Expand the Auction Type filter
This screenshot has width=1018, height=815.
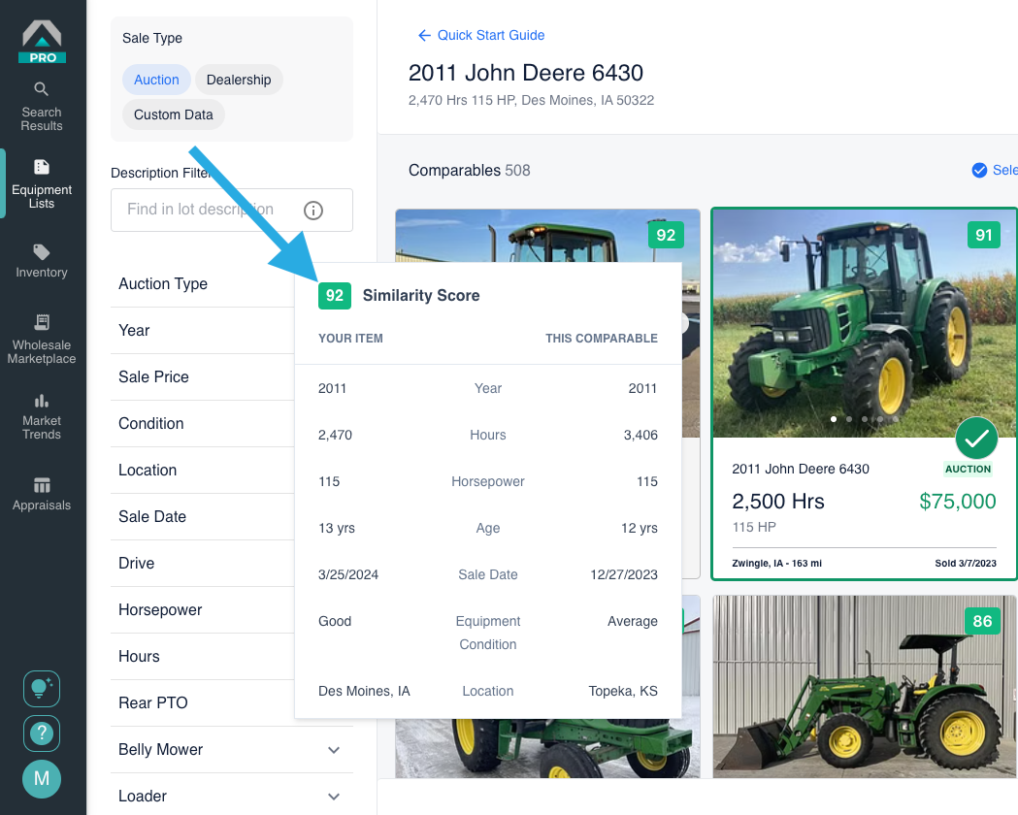(x=203, y=283)
